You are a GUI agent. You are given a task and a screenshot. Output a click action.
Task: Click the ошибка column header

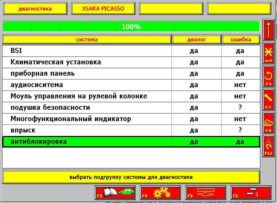(x=241, y=39)
